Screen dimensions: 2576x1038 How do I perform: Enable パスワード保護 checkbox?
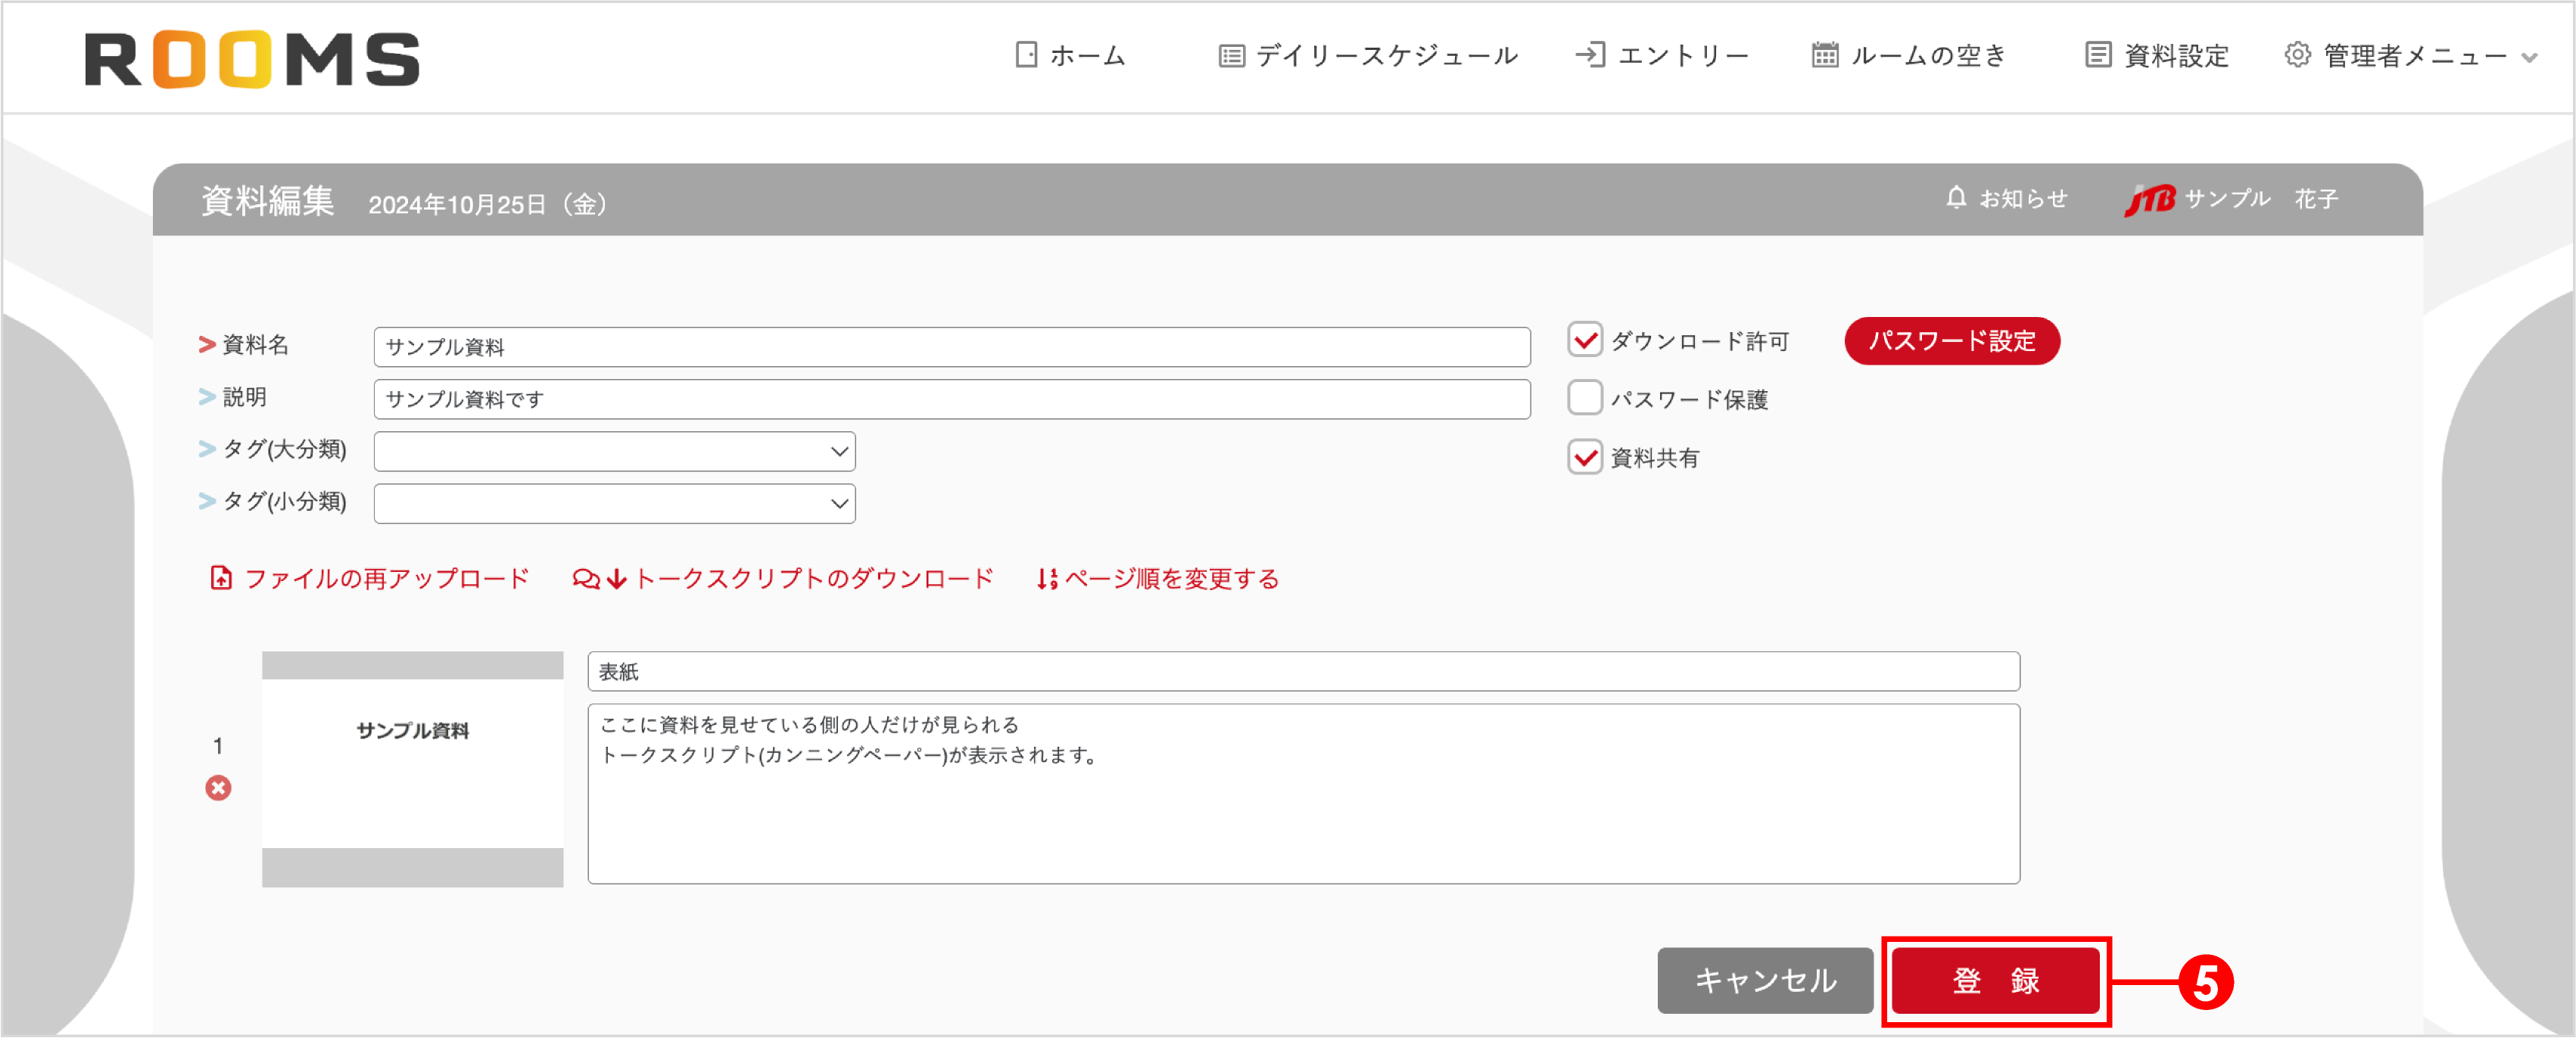(x=1585, y=398)
